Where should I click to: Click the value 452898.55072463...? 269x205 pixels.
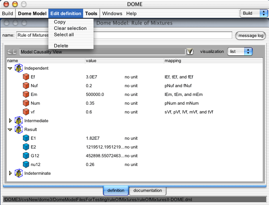[105, 156]
